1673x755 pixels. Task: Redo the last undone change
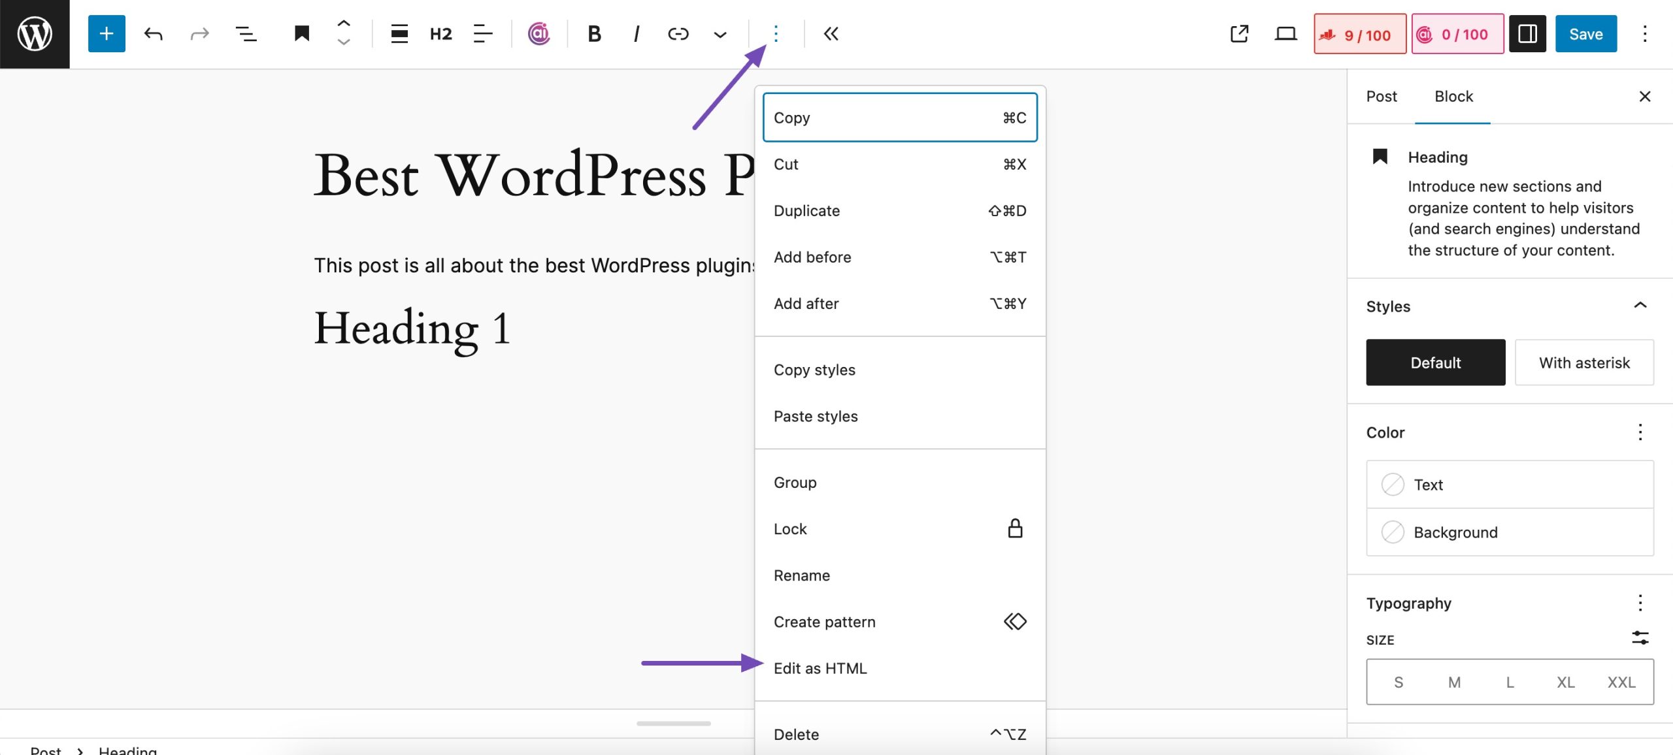[199, 34]
